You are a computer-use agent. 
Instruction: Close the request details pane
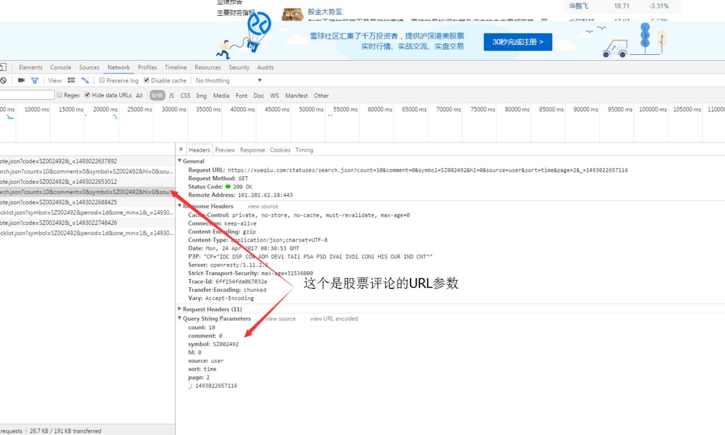pos(181,149)
